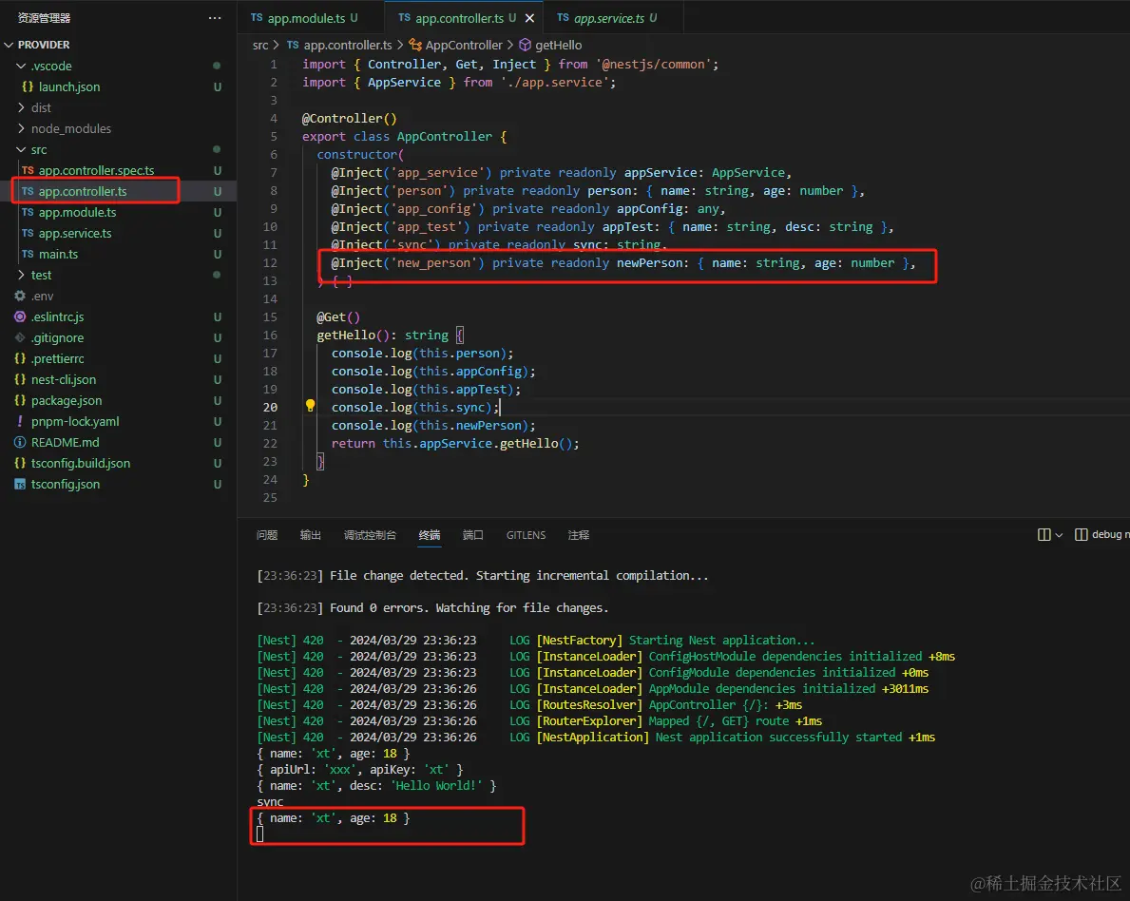Image resolution: width=1130 pixels, height=901 pixels.
Task: Select the 终端 terminal panel tab
Action: click(x=430, y=535)
